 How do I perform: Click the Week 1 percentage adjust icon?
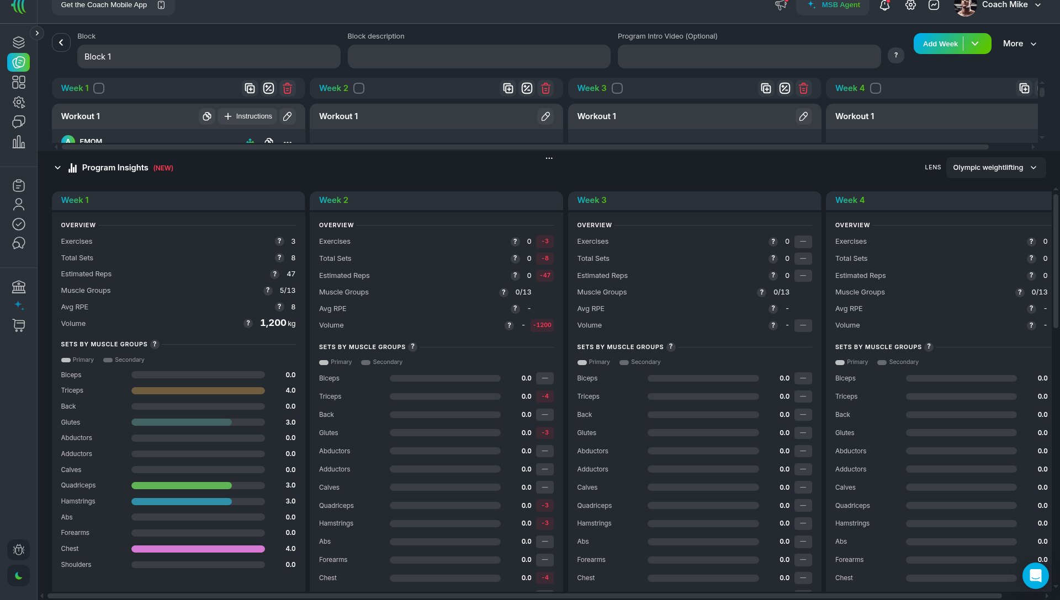[269, 88]
